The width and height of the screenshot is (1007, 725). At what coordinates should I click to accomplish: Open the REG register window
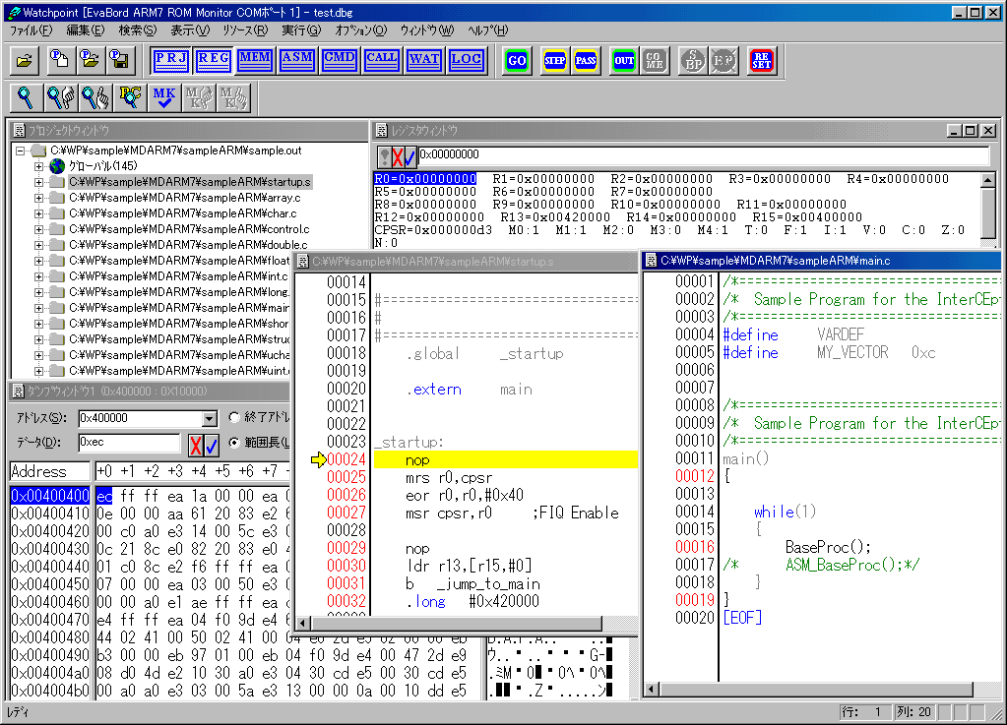[213, 59]
